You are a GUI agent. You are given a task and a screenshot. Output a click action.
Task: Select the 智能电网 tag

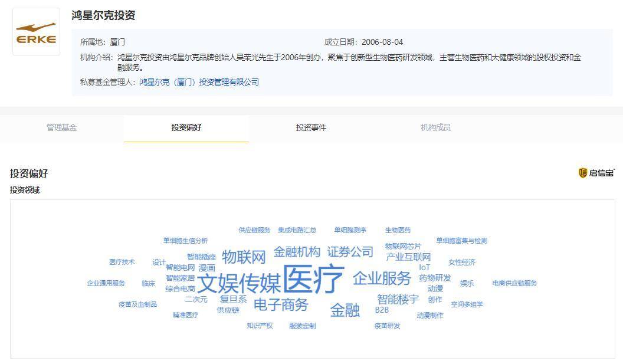(181, 267)
